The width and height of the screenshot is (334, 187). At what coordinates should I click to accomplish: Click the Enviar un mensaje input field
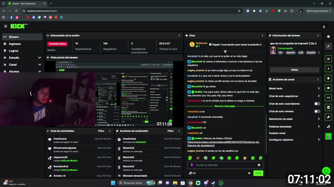pyautogui.click(x=225, y=165)
